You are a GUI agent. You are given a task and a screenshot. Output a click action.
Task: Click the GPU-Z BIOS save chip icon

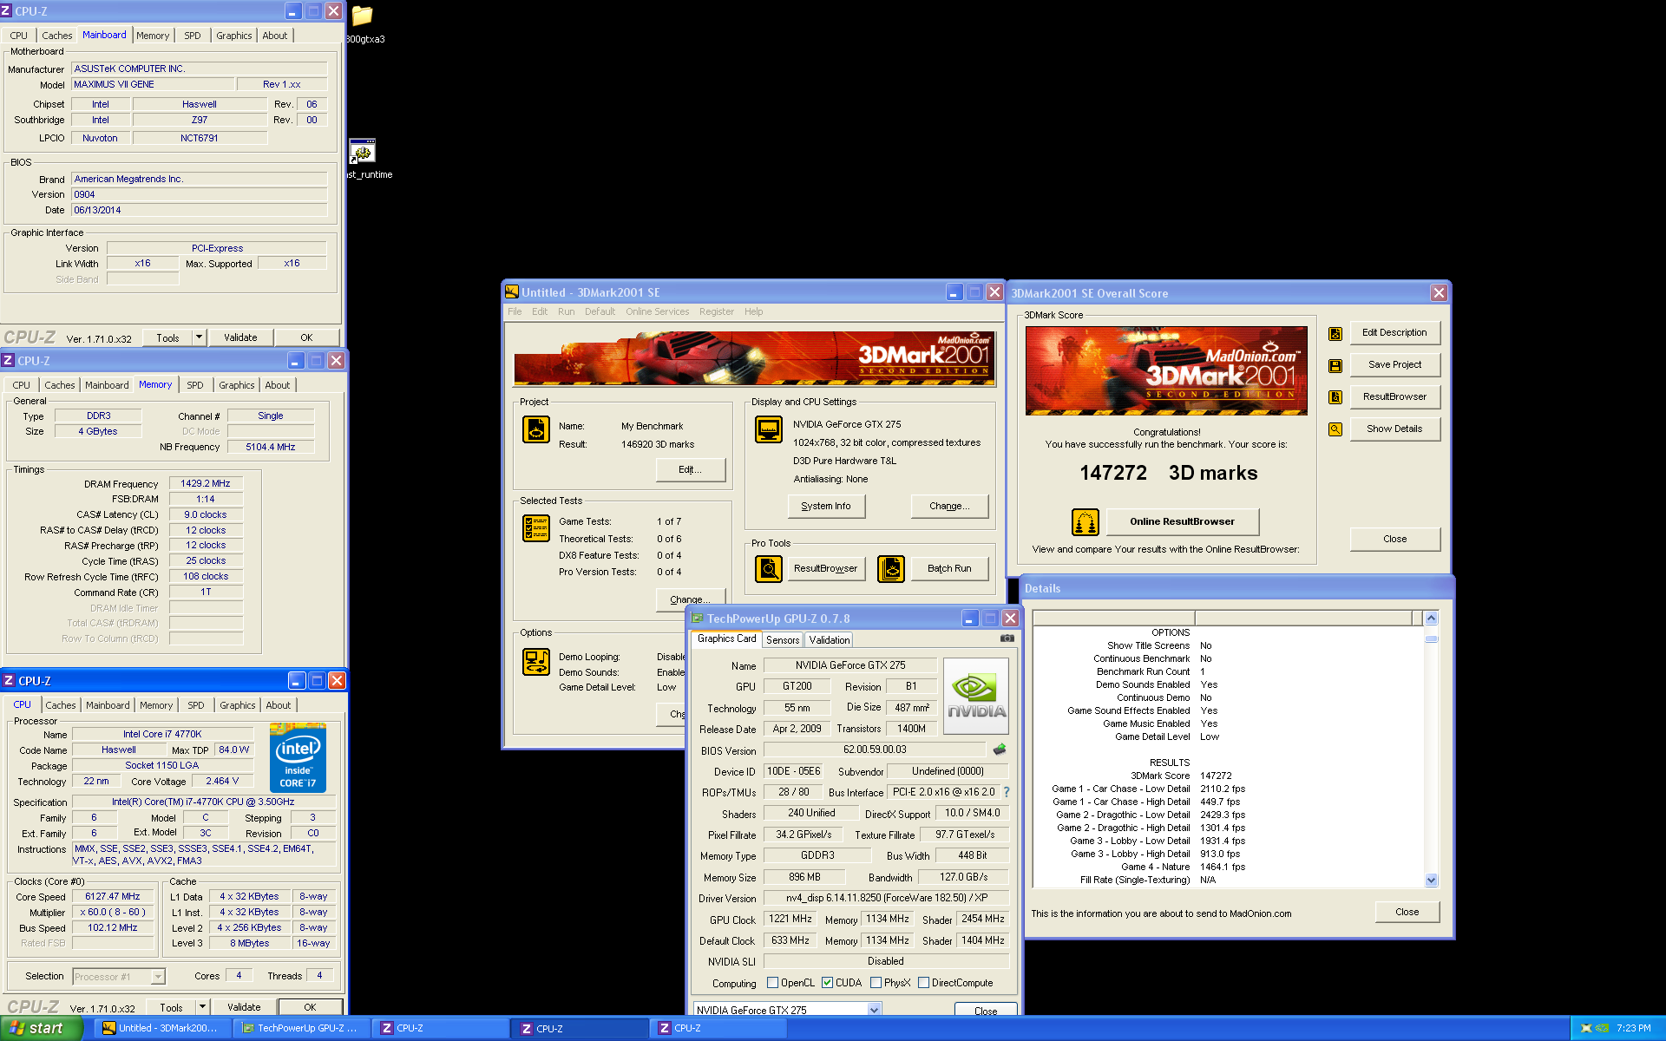1000,749
